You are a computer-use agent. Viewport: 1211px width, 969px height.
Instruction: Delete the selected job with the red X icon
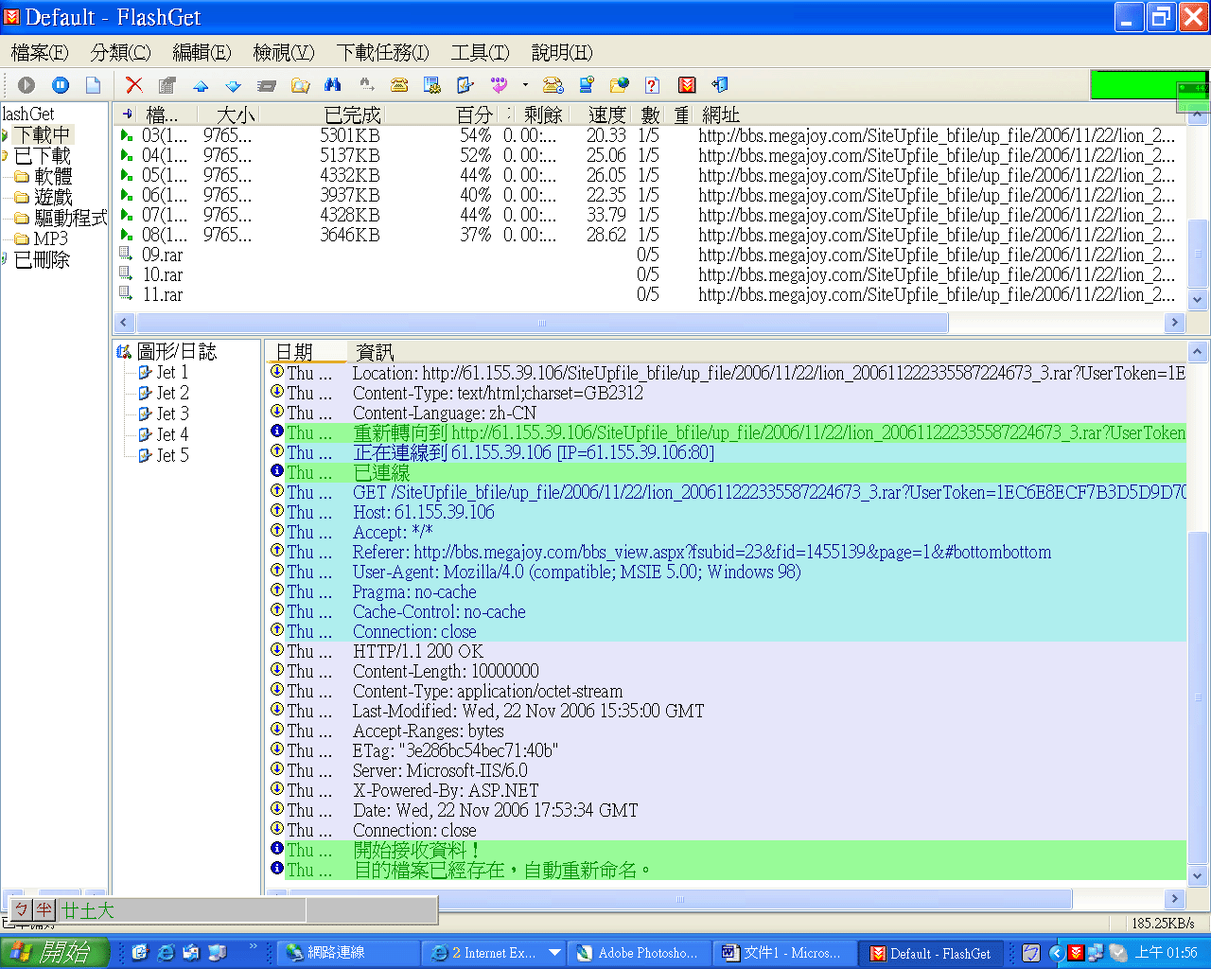(134, 85)
